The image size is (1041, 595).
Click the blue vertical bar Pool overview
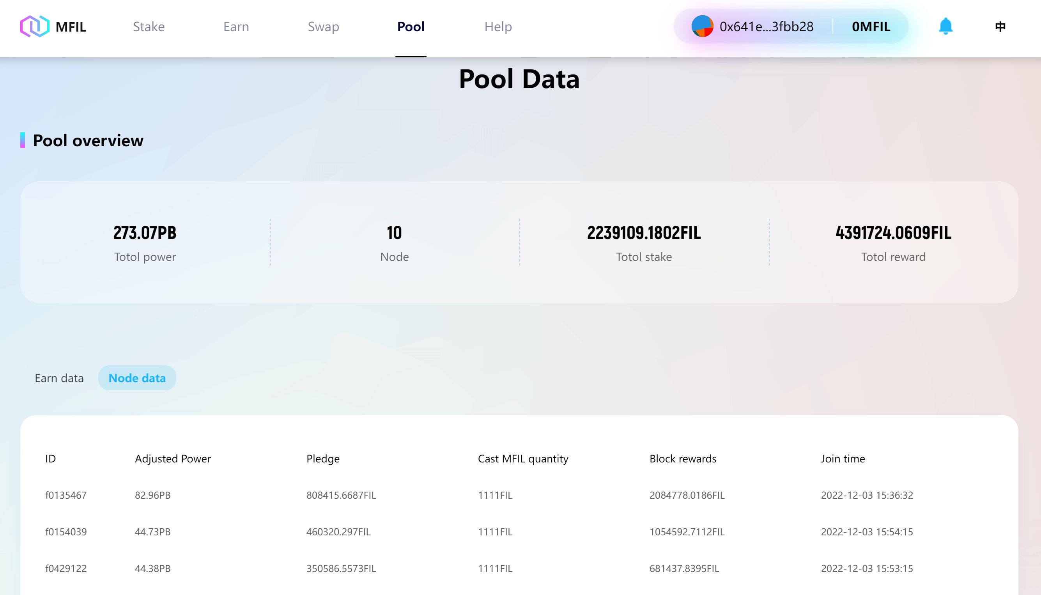tap(23, 140)
